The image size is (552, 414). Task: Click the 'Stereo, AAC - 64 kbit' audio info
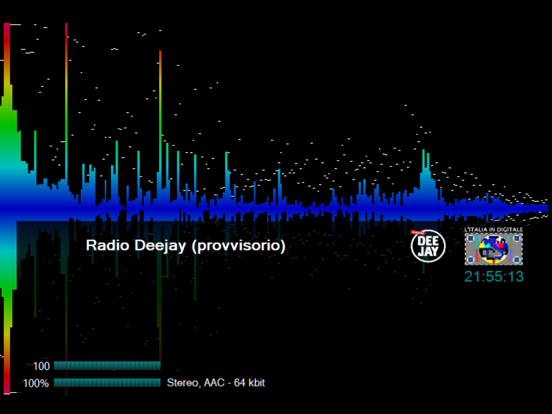[x=216, y=383]
